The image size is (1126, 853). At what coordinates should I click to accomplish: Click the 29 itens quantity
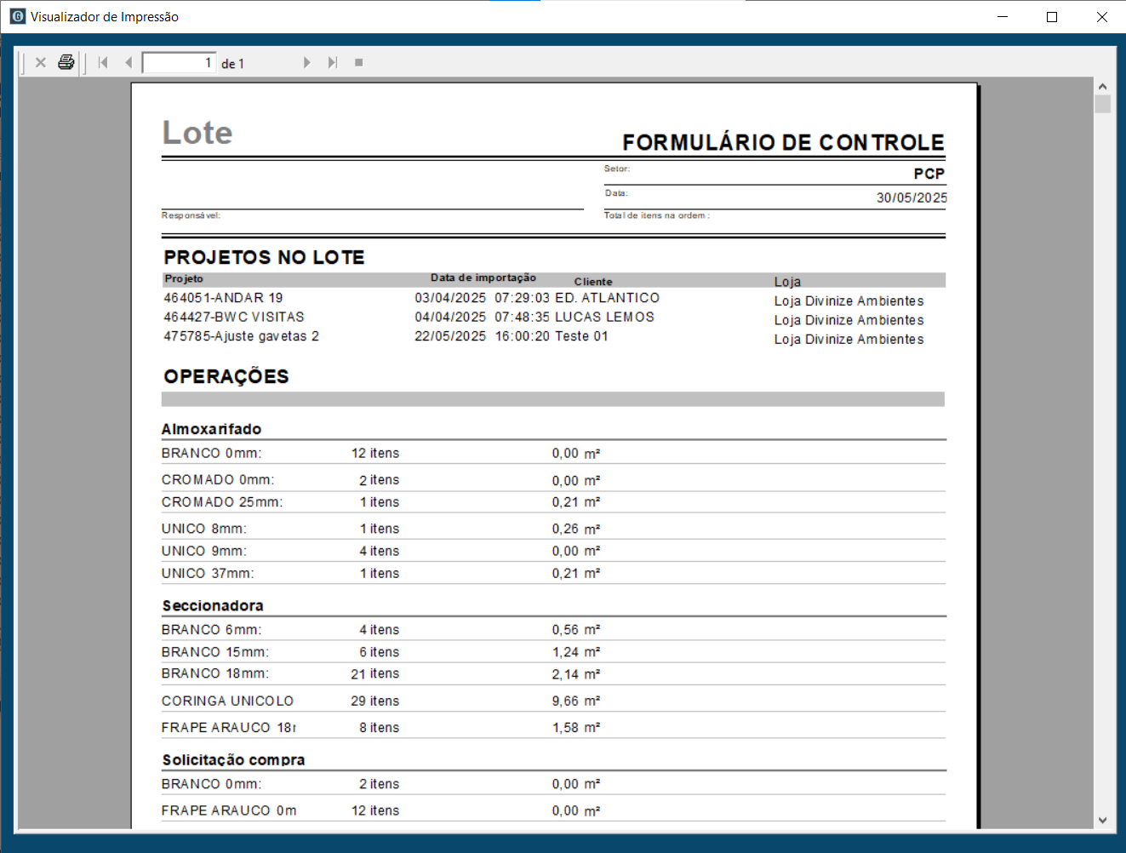coord(375,701)
